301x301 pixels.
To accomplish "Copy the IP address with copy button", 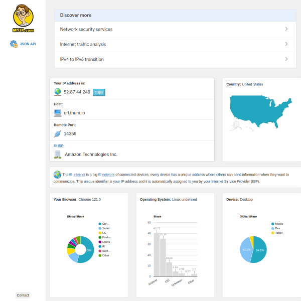I will 99,92.
